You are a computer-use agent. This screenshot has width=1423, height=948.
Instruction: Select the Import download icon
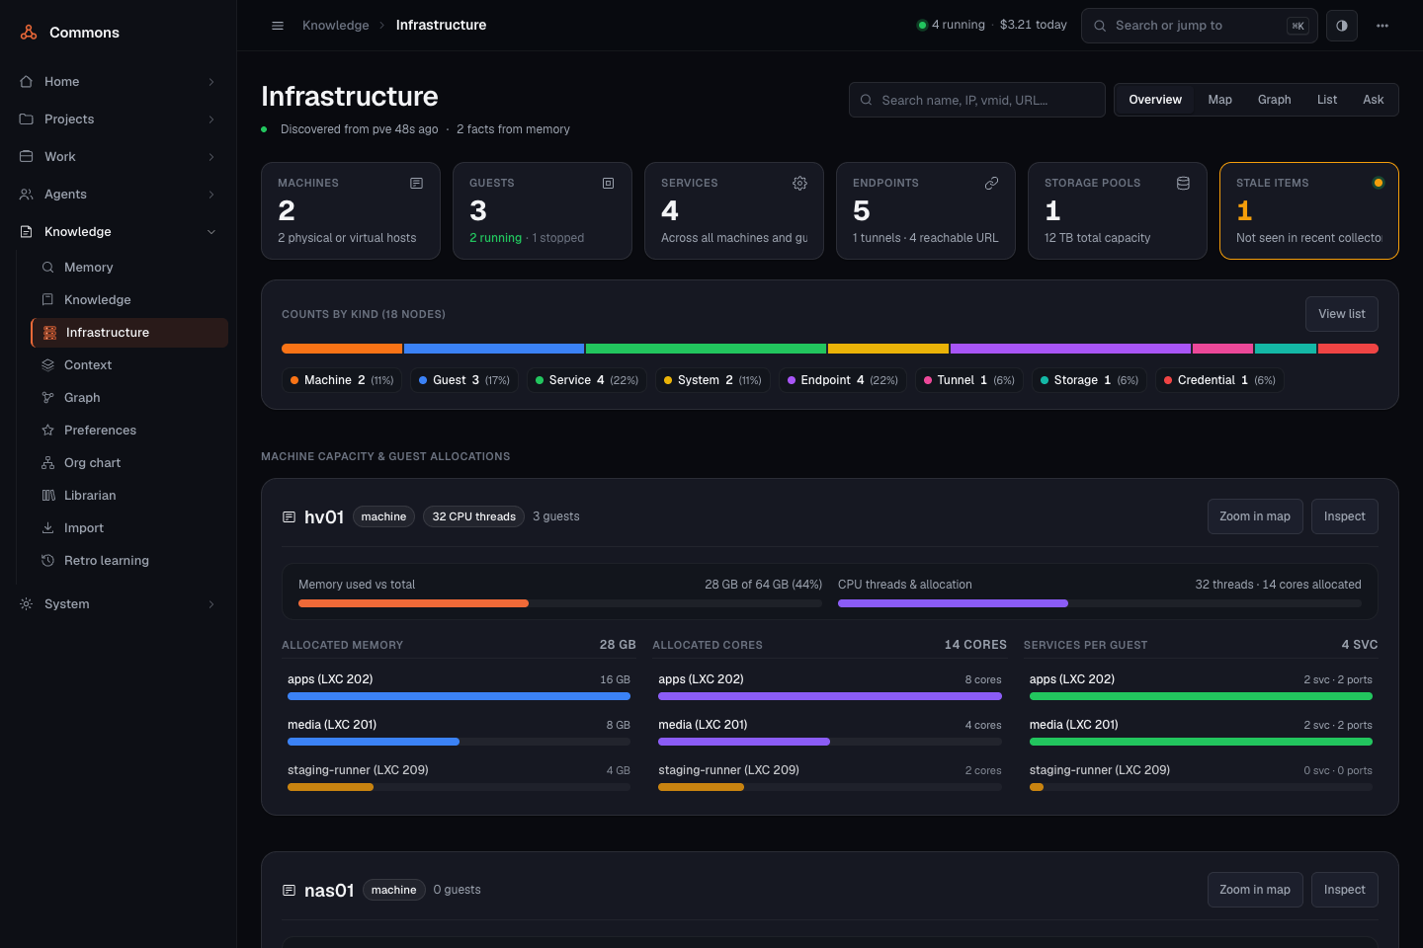pos(47,528)
